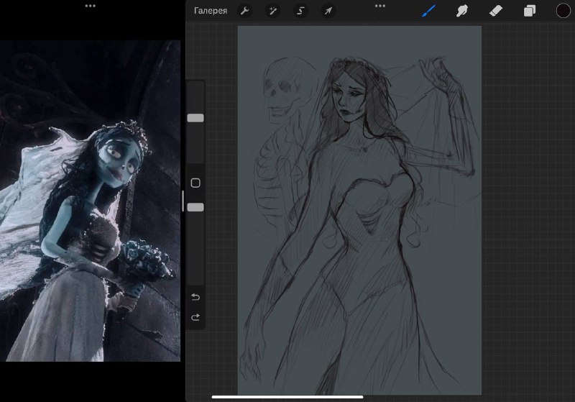Viewport: 575px width, 402px height.
Task: Activate the Selection S-shaped tool
Action: click(300, 11)
